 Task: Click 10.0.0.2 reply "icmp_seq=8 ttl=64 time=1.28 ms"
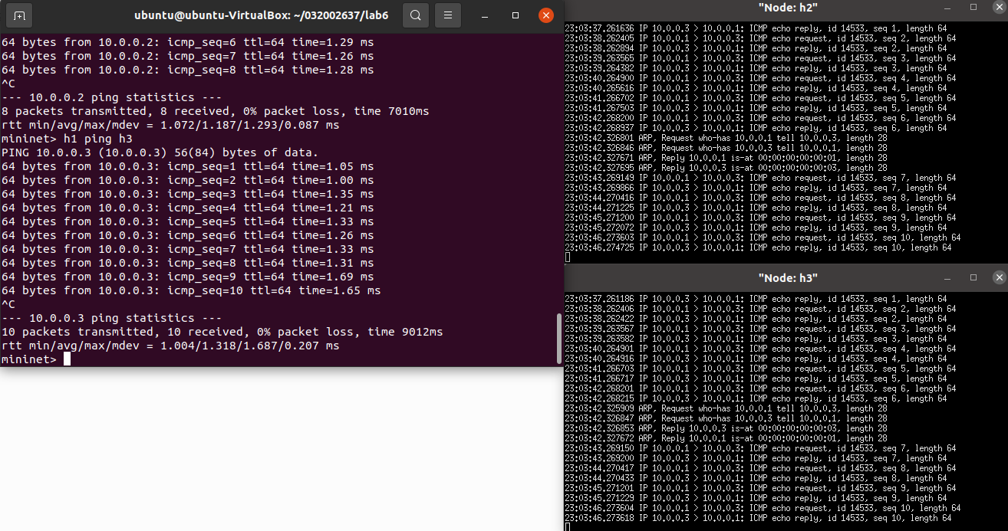tap(187, 70)
